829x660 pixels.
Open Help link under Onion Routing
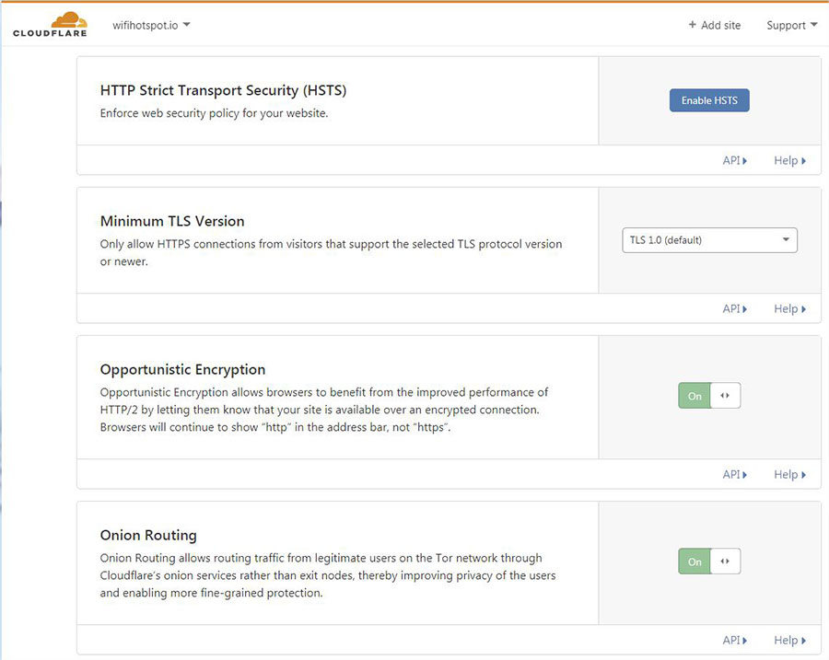(x=789, y=640)
